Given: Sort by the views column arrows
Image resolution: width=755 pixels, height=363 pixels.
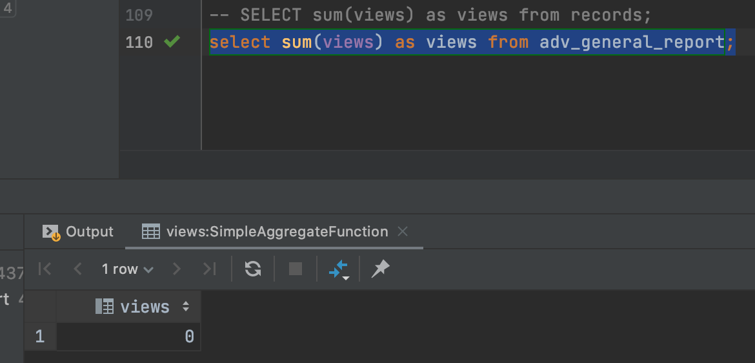Looking at the screenshot, I should pos(186,307).
